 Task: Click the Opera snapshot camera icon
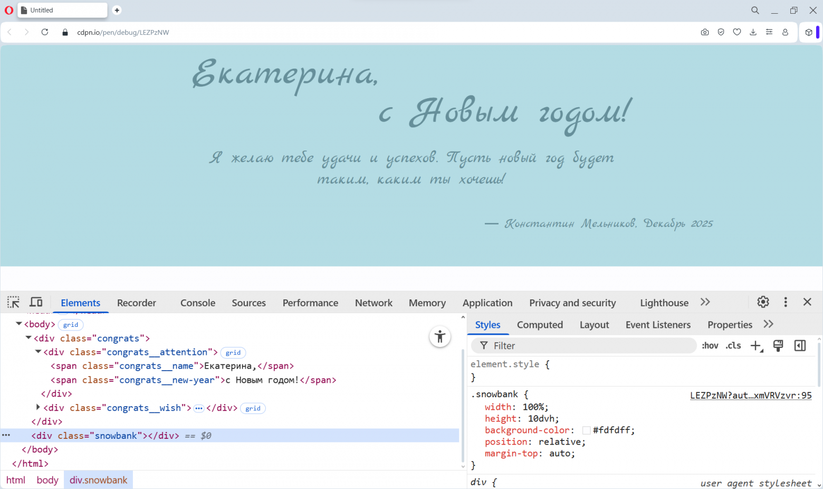[705, 32]
